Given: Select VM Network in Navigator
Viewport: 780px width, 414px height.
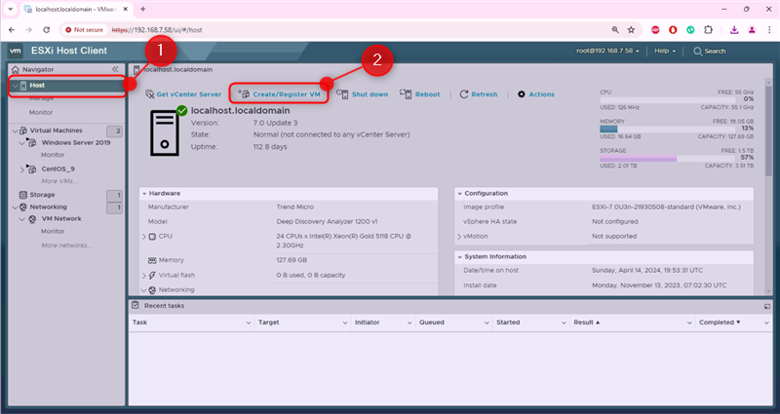Looking at the screenshot, I should 61,218.
